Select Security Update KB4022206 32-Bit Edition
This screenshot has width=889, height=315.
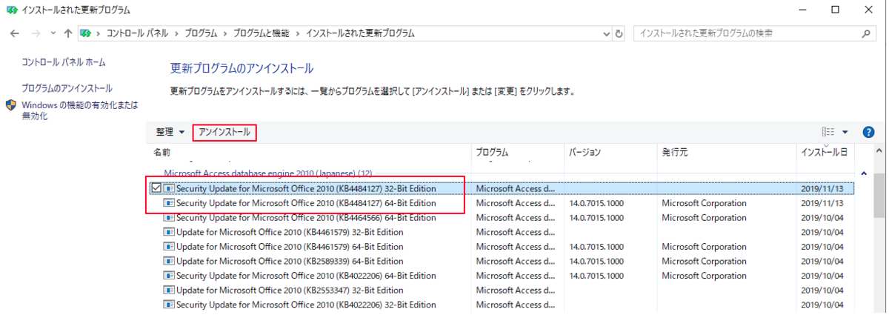tap(306, 305)
